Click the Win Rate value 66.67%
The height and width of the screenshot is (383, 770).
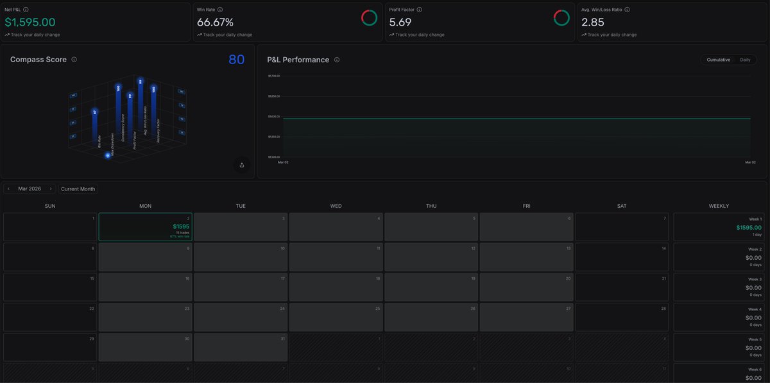[x=215, y=22]
